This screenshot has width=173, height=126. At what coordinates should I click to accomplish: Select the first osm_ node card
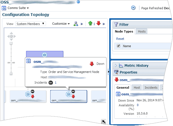(x=28, y=97)
